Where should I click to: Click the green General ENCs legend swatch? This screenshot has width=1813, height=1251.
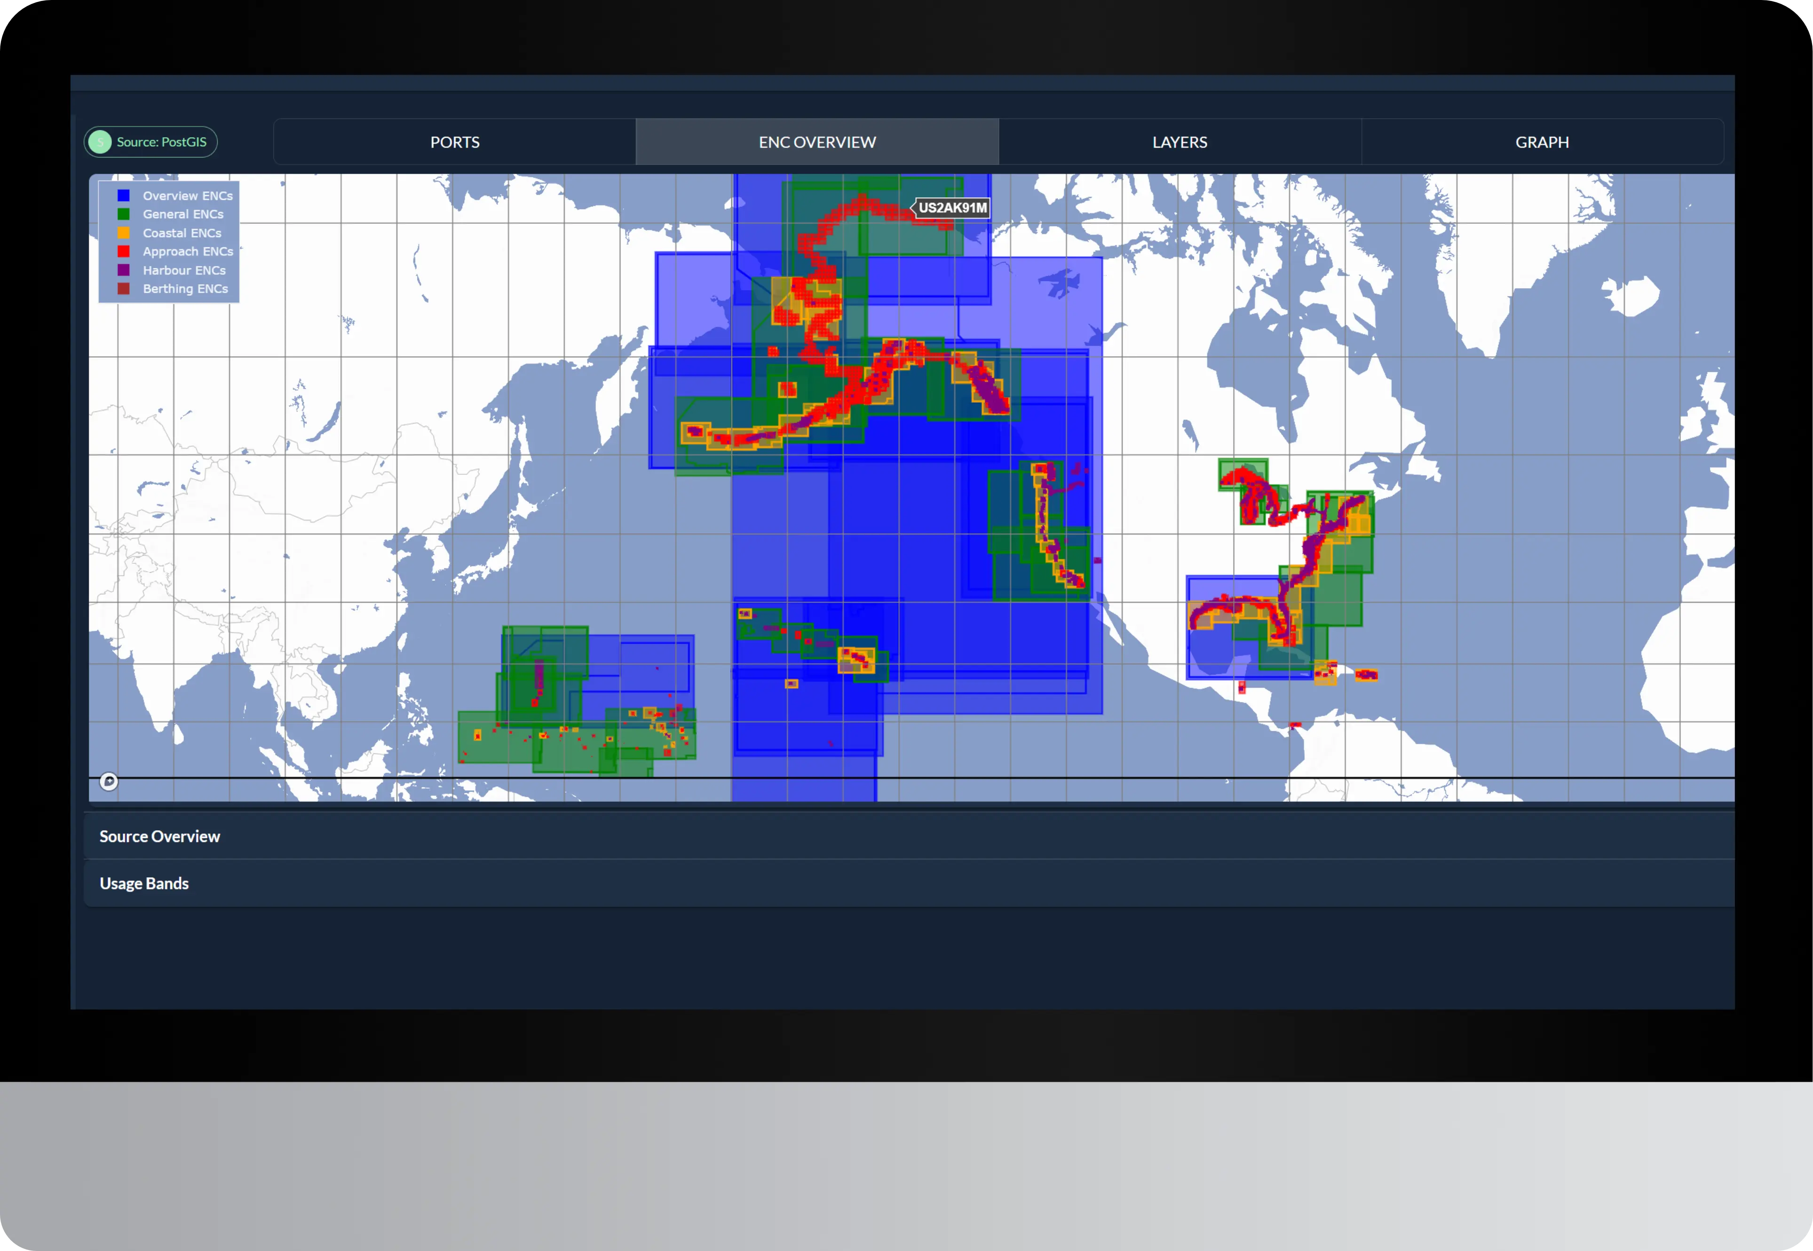[123, 214]
